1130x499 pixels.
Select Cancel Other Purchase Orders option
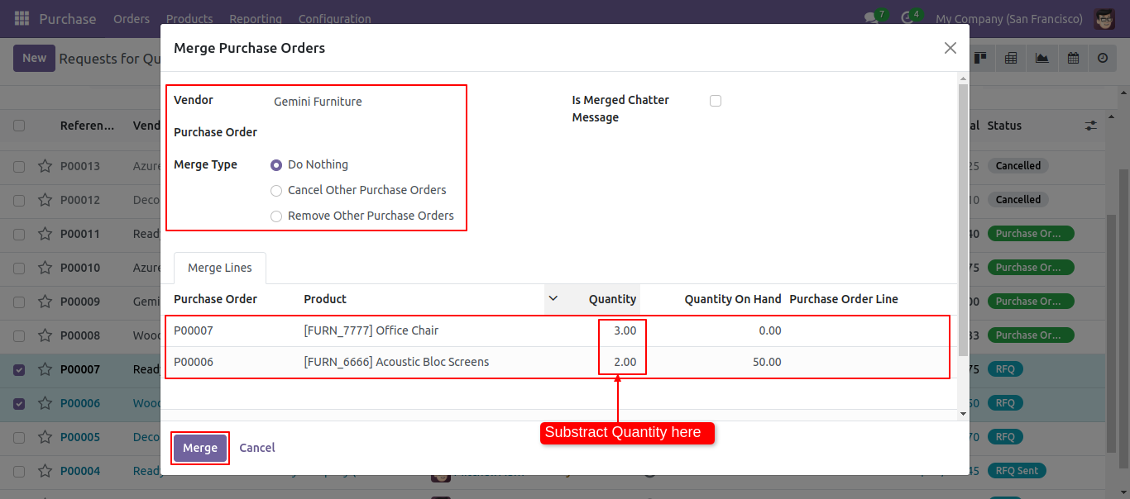coord(276,191)
